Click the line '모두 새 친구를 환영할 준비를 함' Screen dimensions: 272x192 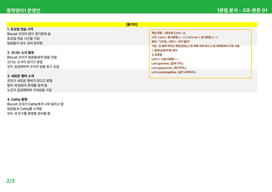click(29, 114)
